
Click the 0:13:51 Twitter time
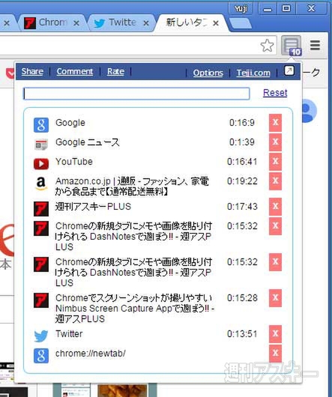pyautogui.click(x=242, y=334)
